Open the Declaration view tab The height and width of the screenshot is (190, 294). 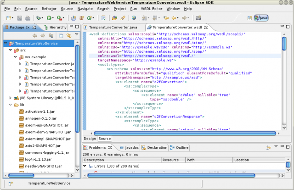point(155,148)
